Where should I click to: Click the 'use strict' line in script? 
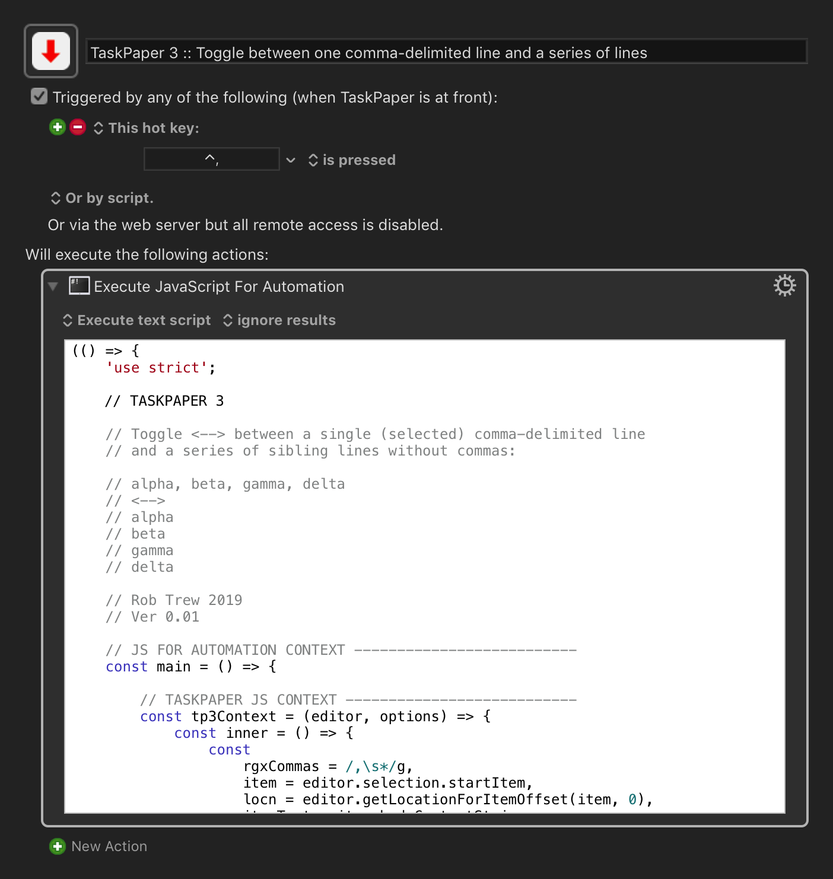pos(161,368)
